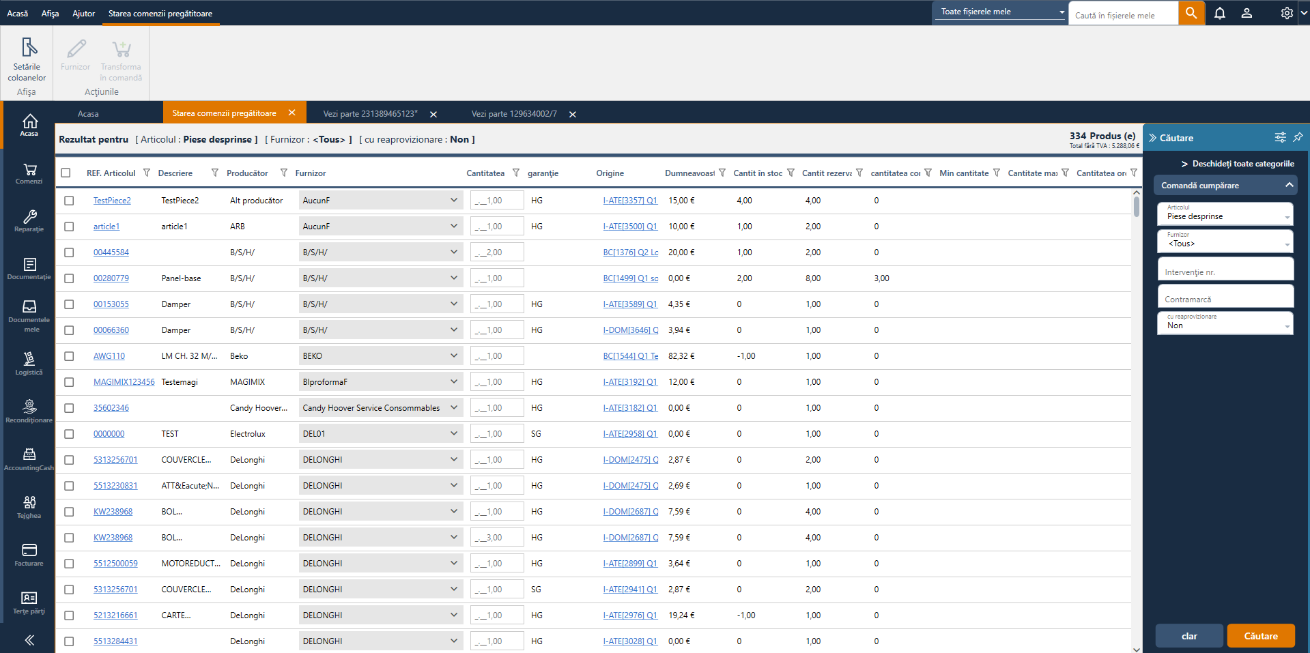Open the Articolul Piese desprinse dropdown
The image size is (1310, 653).
(1225, 214)
